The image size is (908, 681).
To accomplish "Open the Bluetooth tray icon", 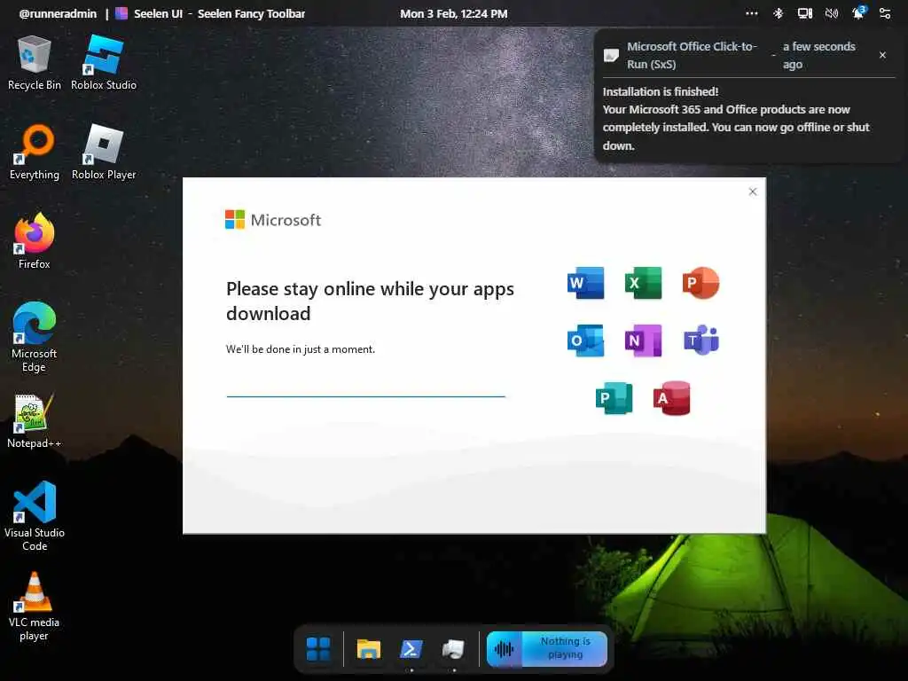I will [779, 13].
